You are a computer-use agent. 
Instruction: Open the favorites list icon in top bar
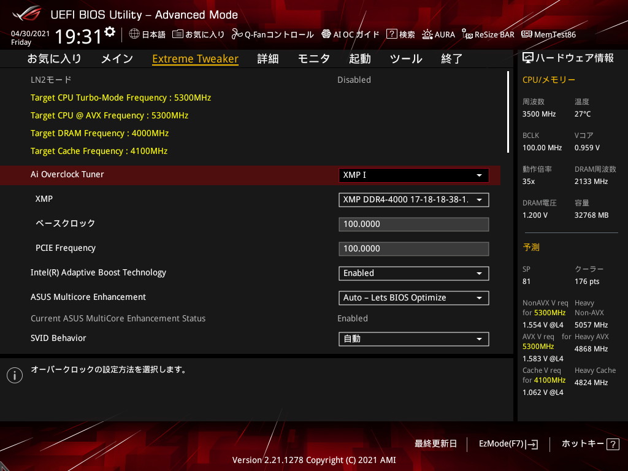(177, 34)
